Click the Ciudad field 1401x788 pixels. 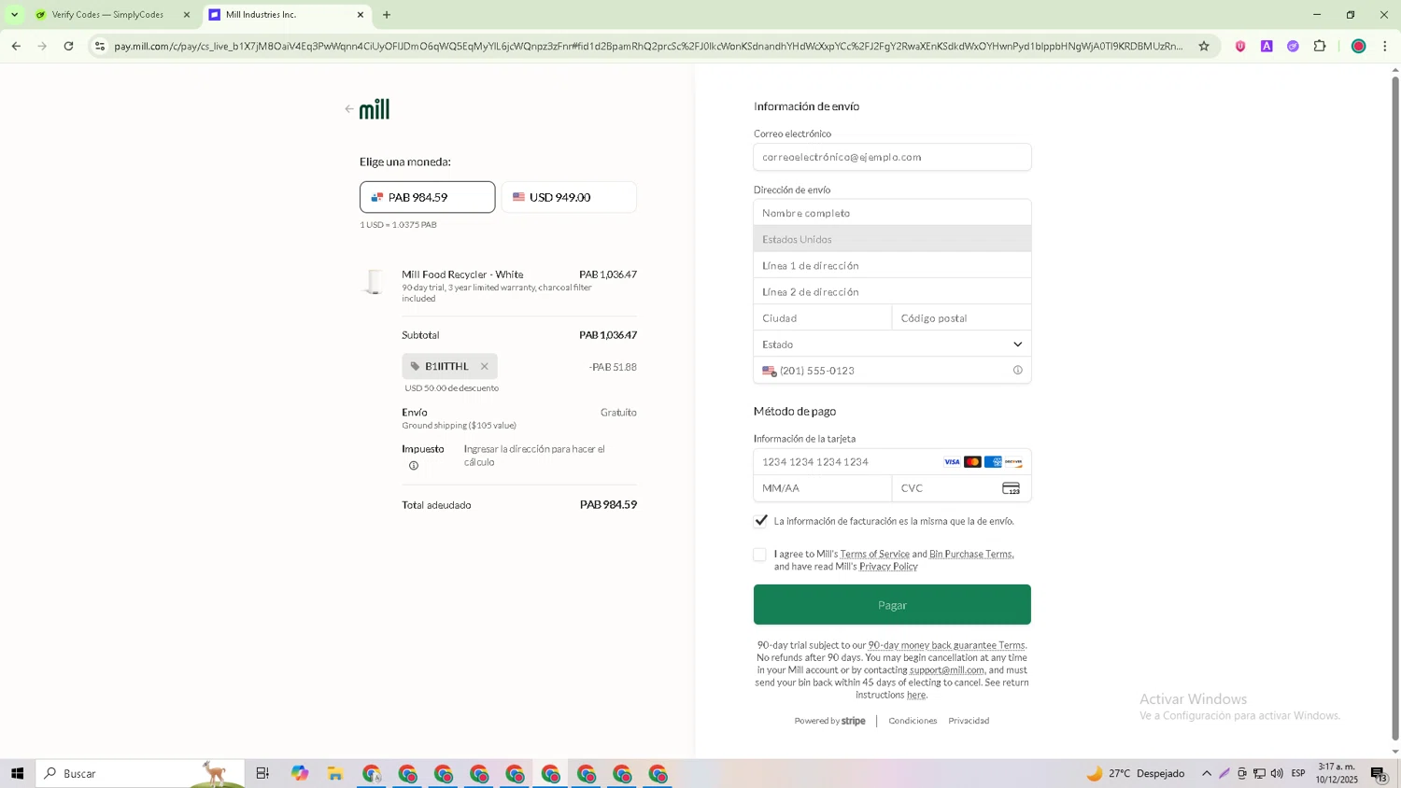click(x=823, y=317)
